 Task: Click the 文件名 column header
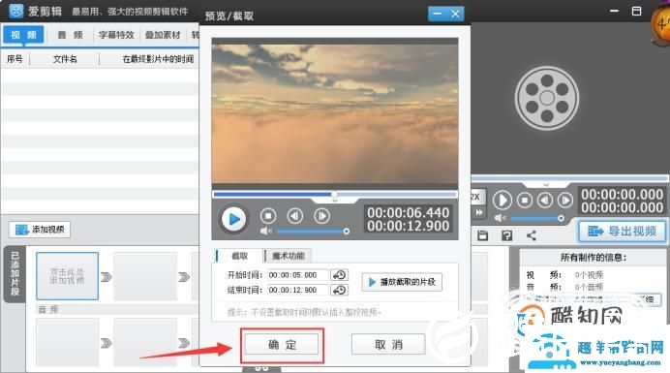[65, 58]
